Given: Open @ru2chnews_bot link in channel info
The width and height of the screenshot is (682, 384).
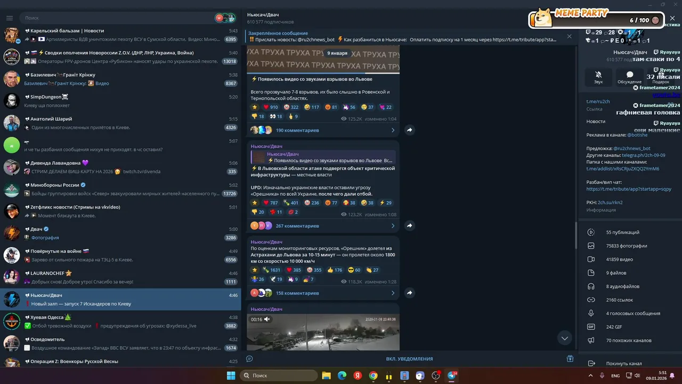Looking at the screenshot, I should click(x=632, y=148).
